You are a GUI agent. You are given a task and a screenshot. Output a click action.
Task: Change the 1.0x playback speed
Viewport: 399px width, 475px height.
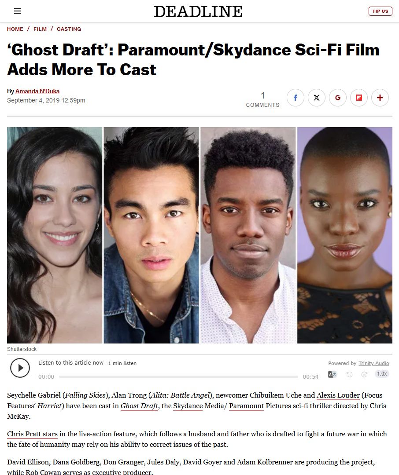click(382, 374)
